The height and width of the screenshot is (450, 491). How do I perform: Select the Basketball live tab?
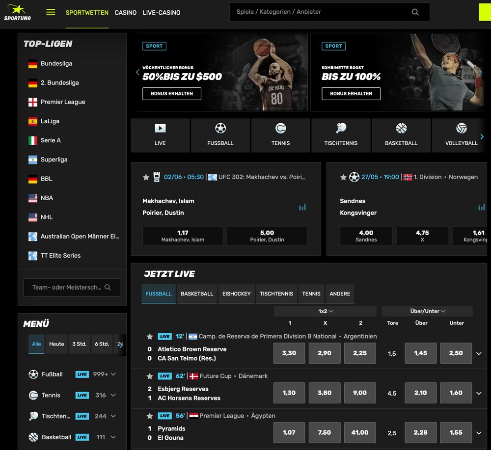click(197, 294)
